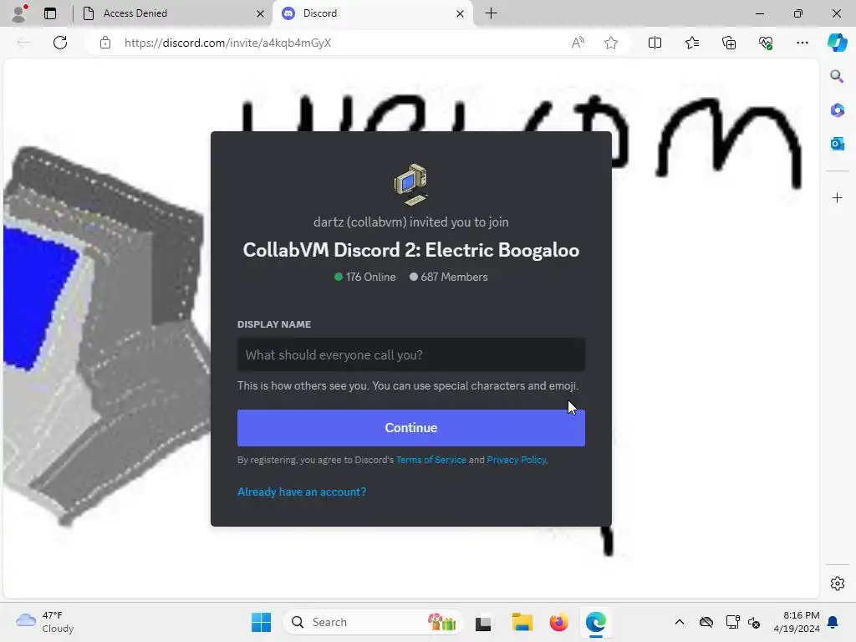Close the Discord tab

tap(461, 13)
